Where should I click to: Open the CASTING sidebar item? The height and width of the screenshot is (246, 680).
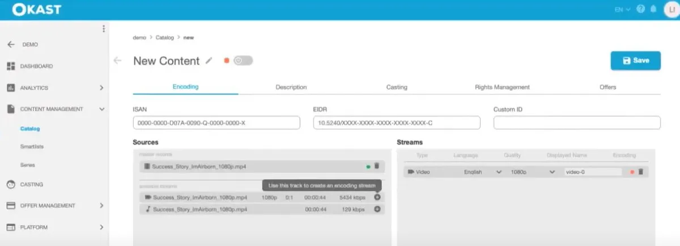(x=32, y=184)
